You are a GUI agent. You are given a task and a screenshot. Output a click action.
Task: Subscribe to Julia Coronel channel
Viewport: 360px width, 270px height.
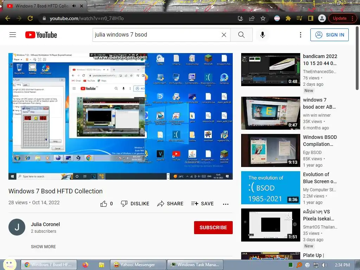(213, 227)
